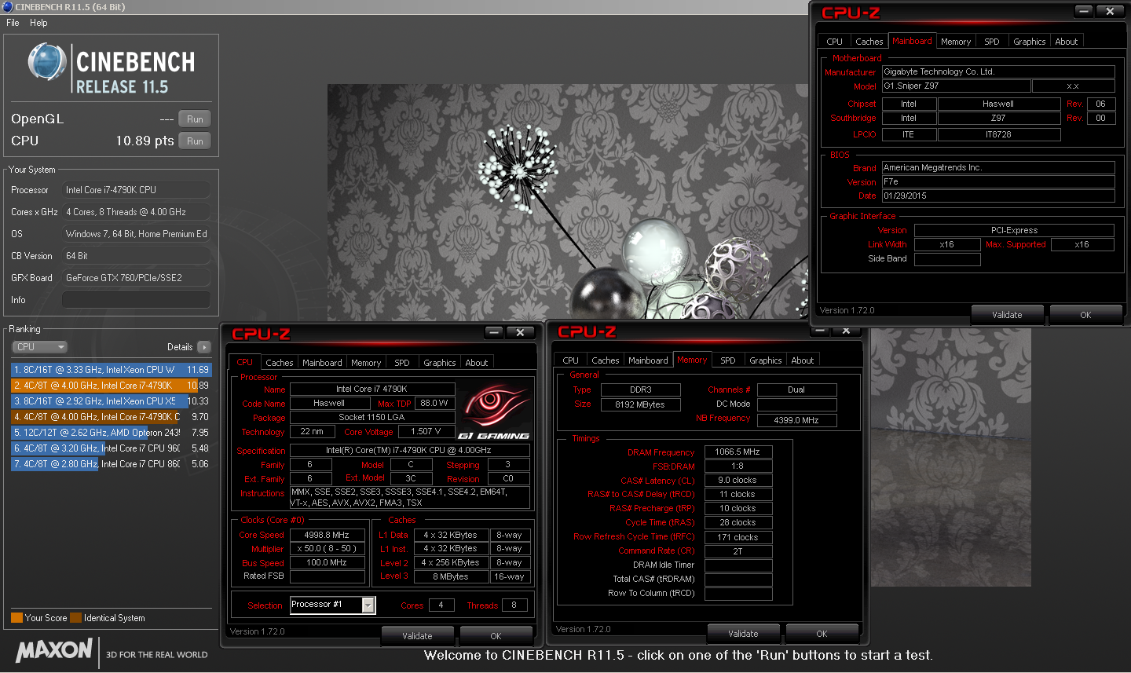The image size is (1131, 673).
Task: Switch to Memory tab in Mainboard window
Action: (956, 42)
